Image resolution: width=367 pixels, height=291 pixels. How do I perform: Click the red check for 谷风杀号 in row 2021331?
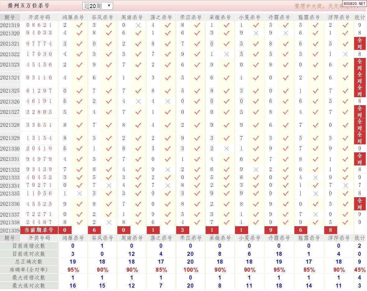click(109, 159)
